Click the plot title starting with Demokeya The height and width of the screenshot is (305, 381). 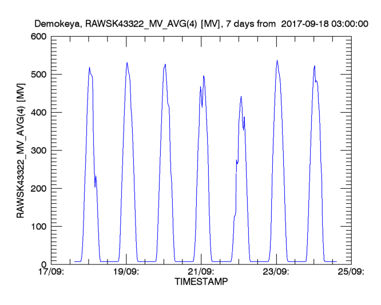click(201, 24)
